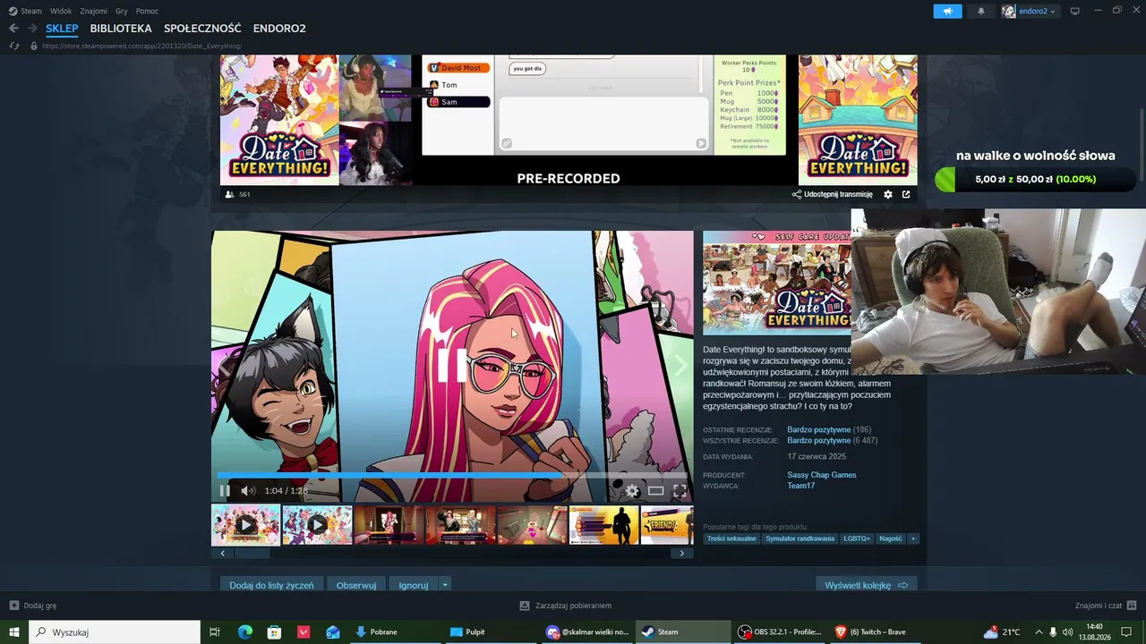Open the Symulator randkowania tag

[x=800, y=538]
